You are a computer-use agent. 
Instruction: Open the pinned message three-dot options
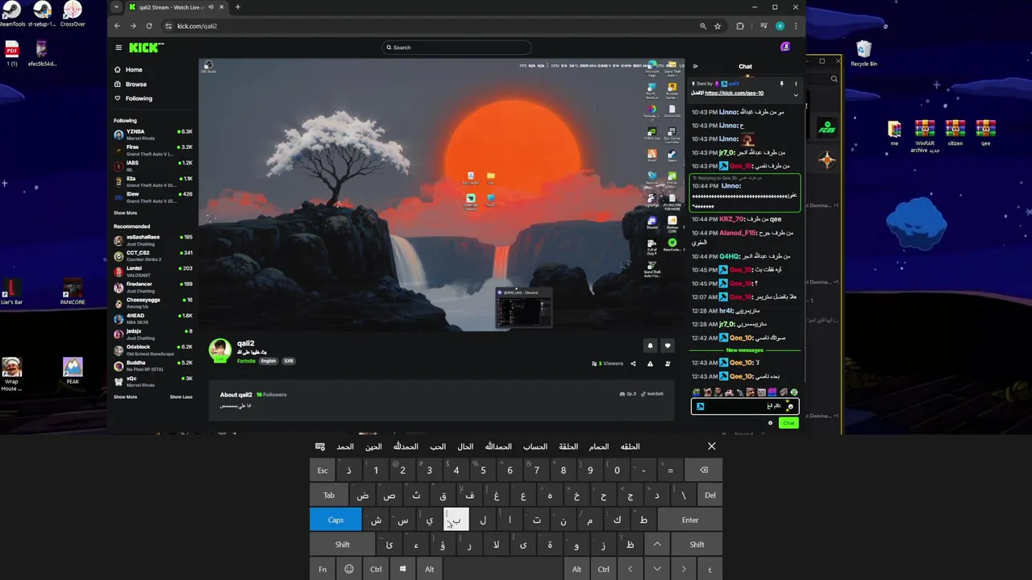pyautogui.click(x=796, y=84)
